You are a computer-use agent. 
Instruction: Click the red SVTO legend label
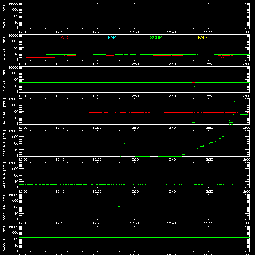click(65, 37)
